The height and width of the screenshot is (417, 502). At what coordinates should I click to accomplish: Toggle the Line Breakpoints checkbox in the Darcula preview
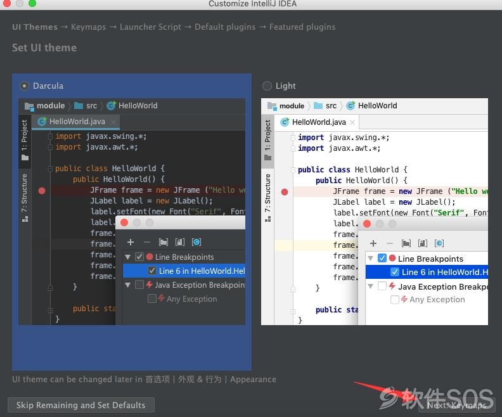[x=139, y=257]
